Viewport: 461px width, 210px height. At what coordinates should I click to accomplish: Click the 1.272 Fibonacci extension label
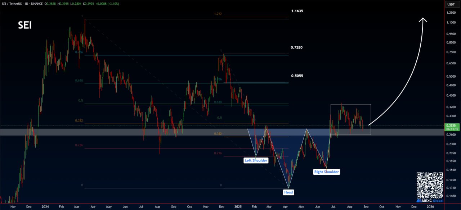point(217,14)
